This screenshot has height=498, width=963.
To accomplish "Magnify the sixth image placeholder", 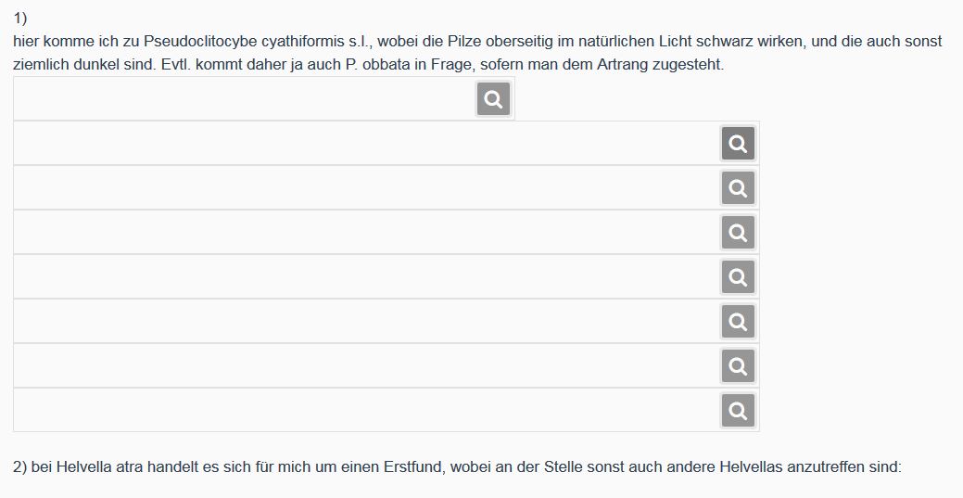I will tap(738, 322).
